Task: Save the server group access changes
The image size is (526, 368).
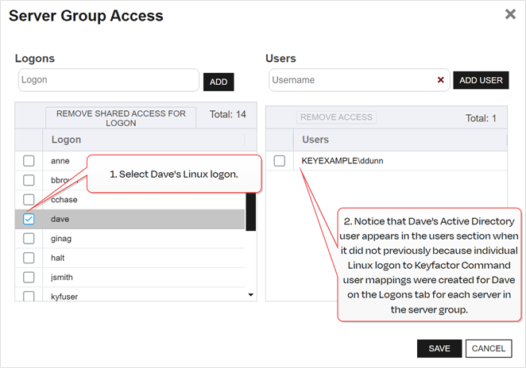Action: click(439, 348)
